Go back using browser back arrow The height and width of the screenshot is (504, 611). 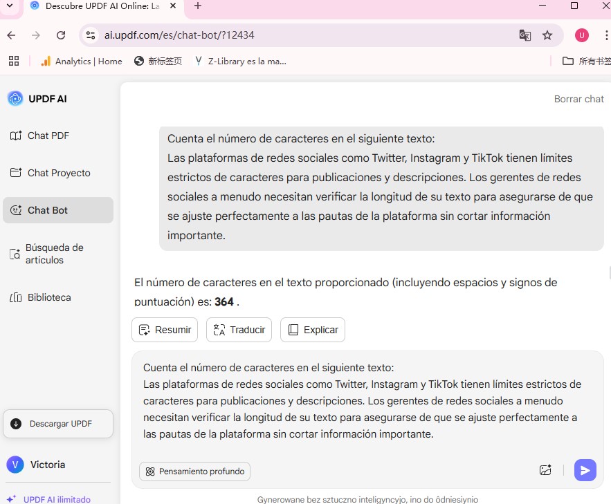tap(11, 35)
